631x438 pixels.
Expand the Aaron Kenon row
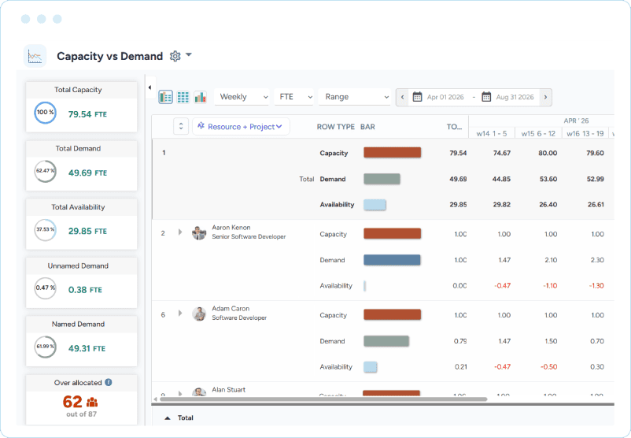[x=180, y=232]
